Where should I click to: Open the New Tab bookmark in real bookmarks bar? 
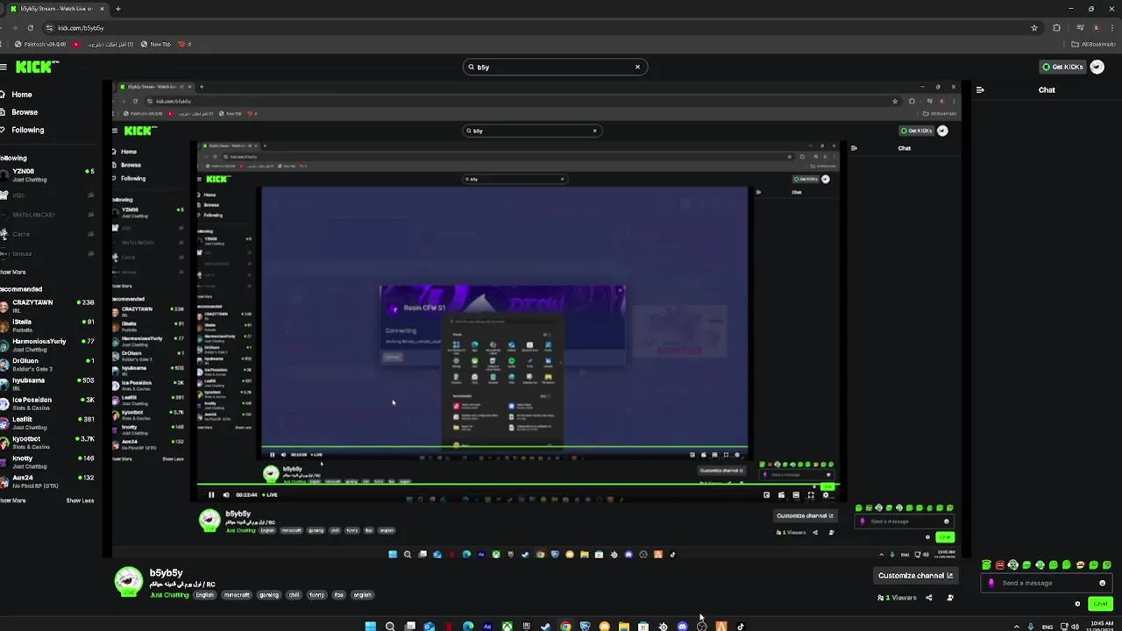155,44
